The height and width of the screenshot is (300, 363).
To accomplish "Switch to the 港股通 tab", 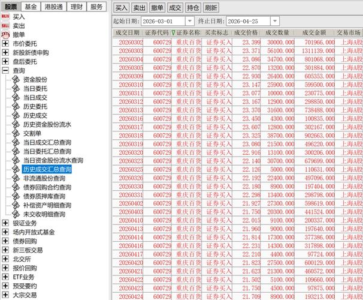I will coord(54,7).
